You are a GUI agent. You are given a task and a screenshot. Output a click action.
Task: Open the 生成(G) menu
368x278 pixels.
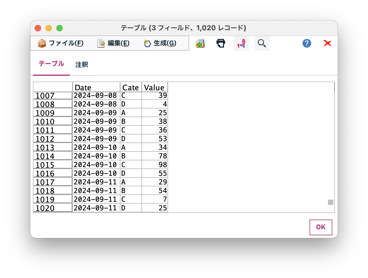pyautogui.click(x=165, y=43)
